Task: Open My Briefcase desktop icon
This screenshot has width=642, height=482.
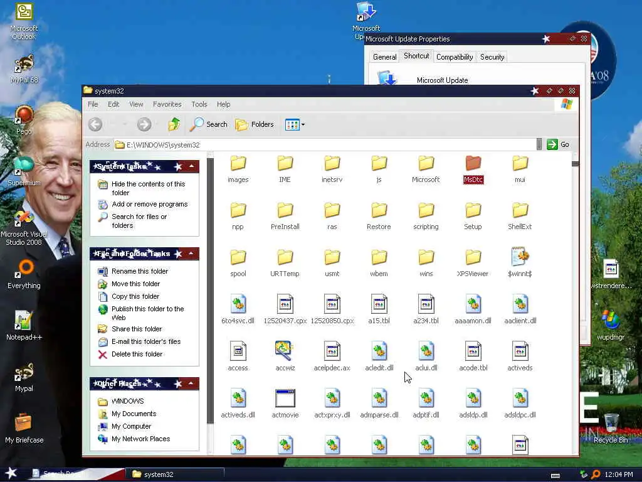Action: tap(24, 428)
